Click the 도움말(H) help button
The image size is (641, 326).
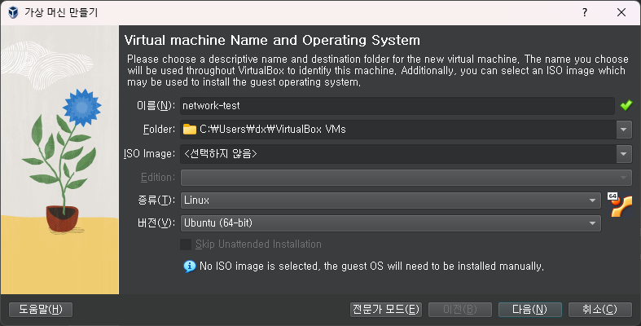(41, 309)
